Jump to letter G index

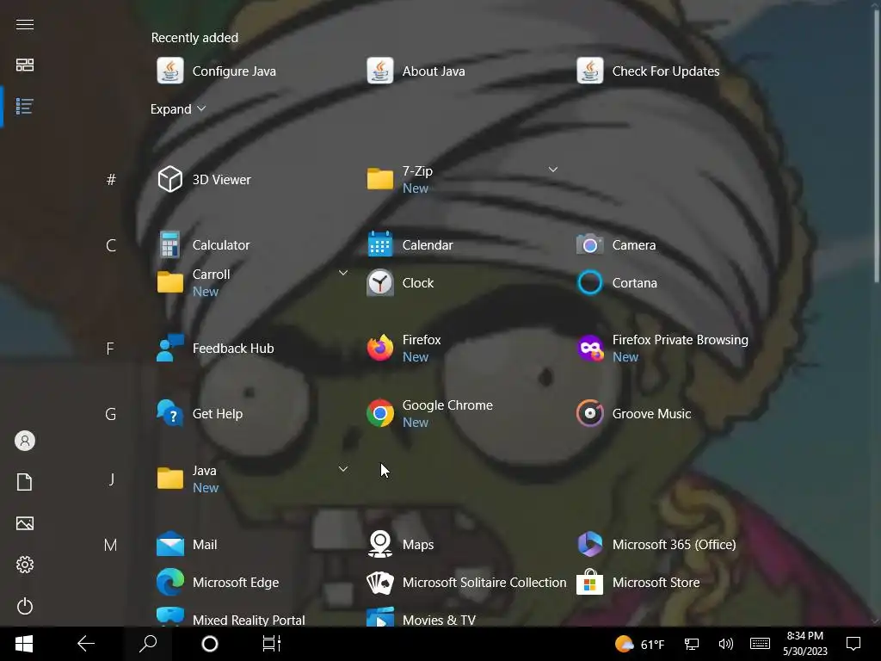pos(111,414)
